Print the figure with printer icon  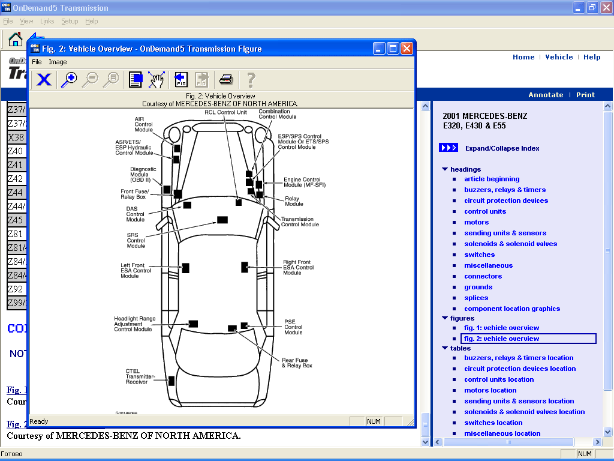pyautogui.click(x=226, y=80)
